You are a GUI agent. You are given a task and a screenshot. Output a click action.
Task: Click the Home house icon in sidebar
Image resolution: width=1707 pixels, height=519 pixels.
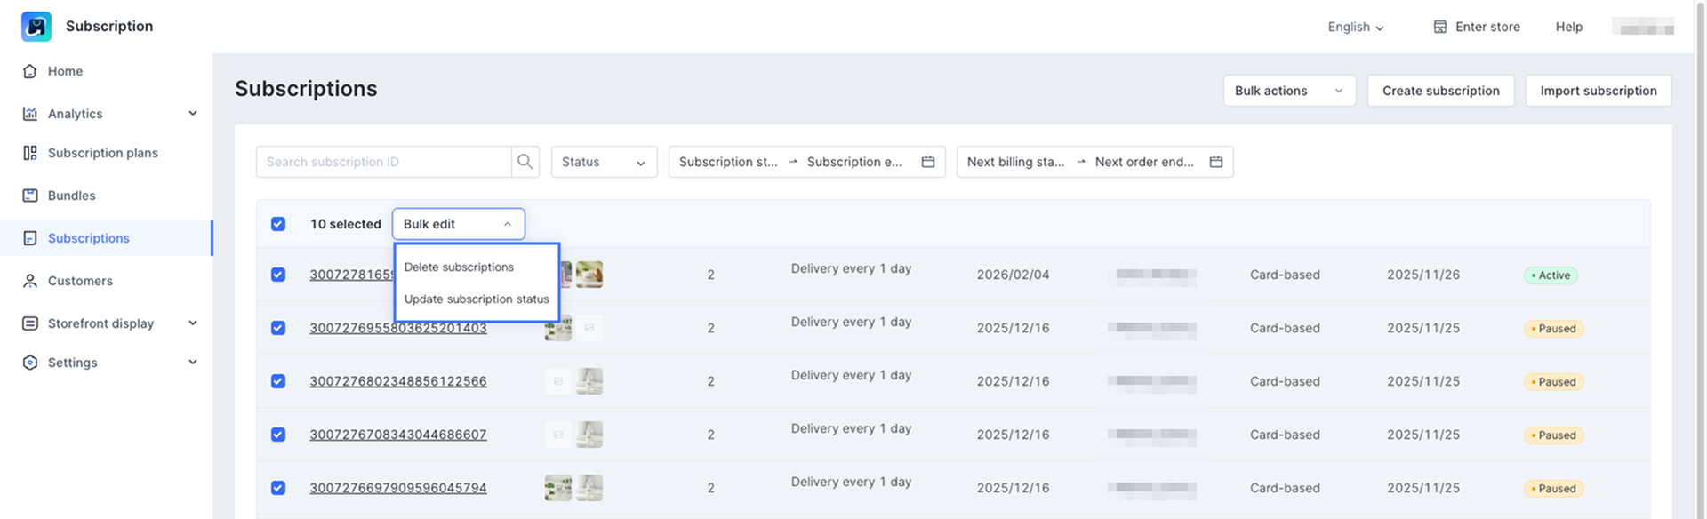coord(30,71)
